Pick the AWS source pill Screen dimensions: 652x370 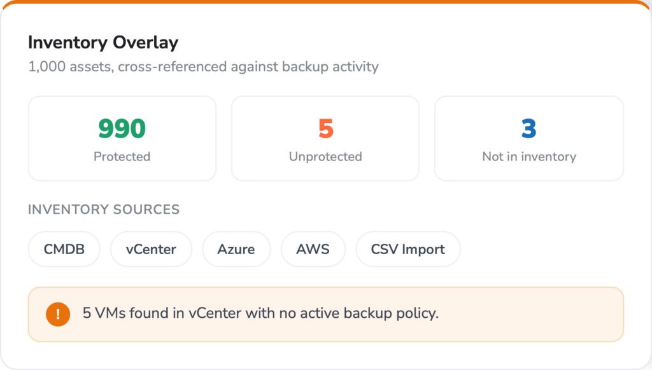(x=313, y=249)
